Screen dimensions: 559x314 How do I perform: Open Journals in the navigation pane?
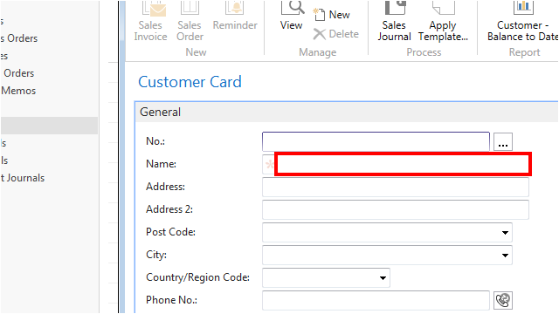click(23, 178)
